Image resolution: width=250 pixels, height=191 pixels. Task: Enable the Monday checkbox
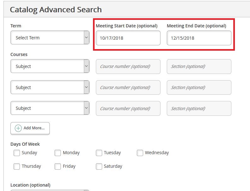coord(58,153)
